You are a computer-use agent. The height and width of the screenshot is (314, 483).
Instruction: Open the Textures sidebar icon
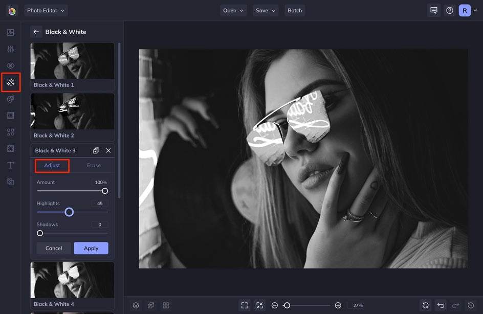[10, 182]
